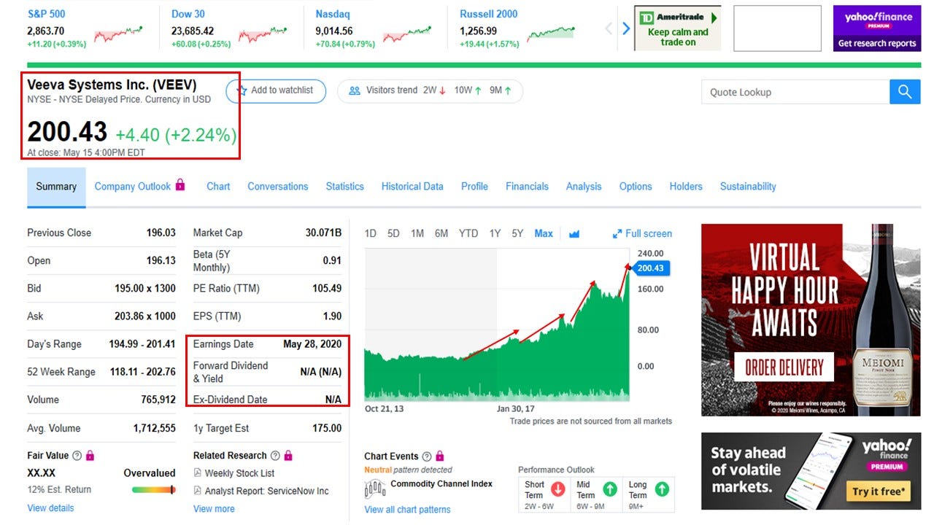Click the Related Research help question icon

click(x=275, y=456)
